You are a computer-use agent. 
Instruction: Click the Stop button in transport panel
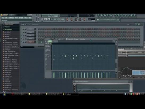[49, 19]
